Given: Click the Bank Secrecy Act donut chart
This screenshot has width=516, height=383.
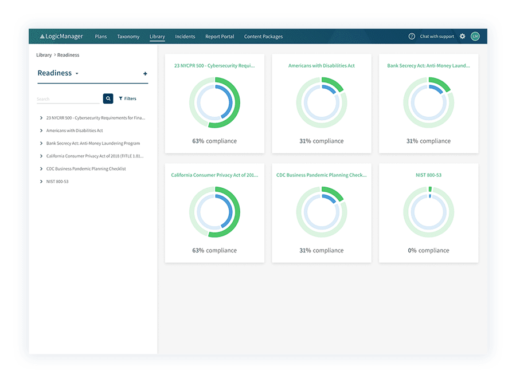Looking at the screenshot, I should click(428, 102).
